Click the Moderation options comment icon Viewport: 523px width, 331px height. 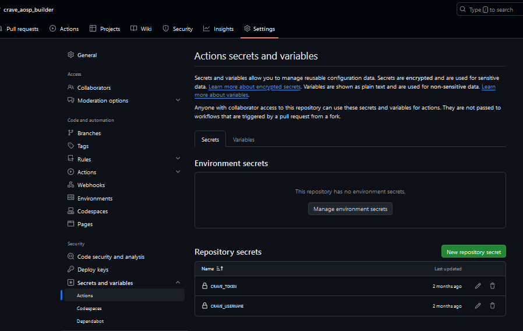70,100
